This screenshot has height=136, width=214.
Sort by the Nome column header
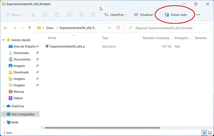[x=52, y=38]
